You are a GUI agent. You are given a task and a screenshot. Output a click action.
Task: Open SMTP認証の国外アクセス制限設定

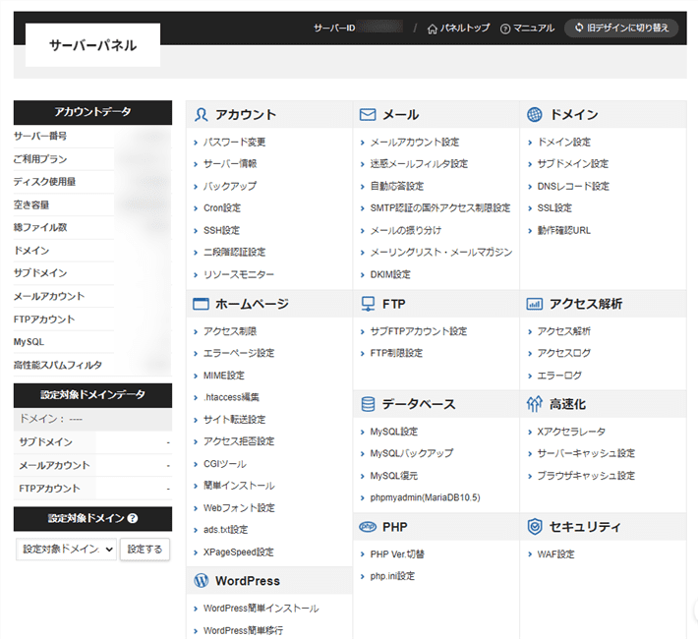(x=440, y=208)
